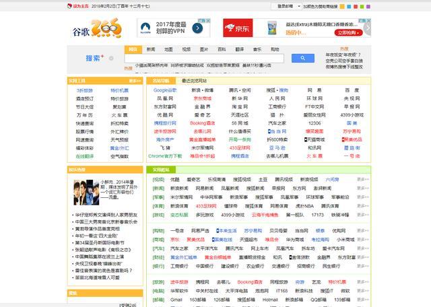
Task: Close the 2017 VPN advertisement
Action: (x=208, y=21)
